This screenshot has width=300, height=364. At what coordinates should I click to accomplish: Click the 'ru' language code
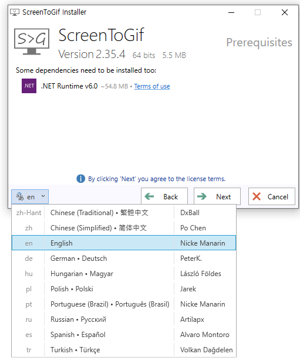point(29,319)
